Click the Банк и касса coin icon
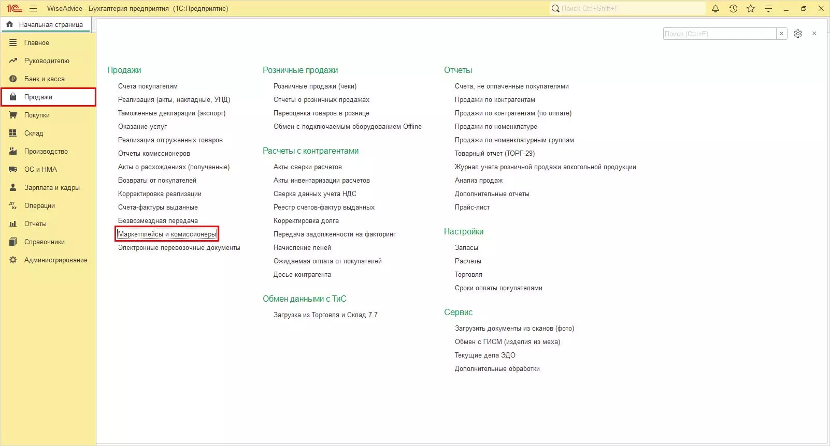The height and width of the screenshot is (446, 830). [13, 79]
